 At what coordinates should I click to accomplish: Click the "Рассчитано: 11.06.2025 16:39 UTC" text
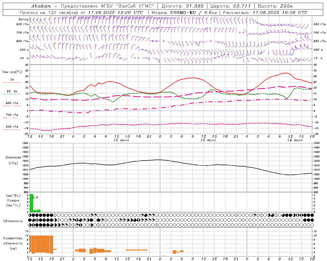click(x=265, y=12)
